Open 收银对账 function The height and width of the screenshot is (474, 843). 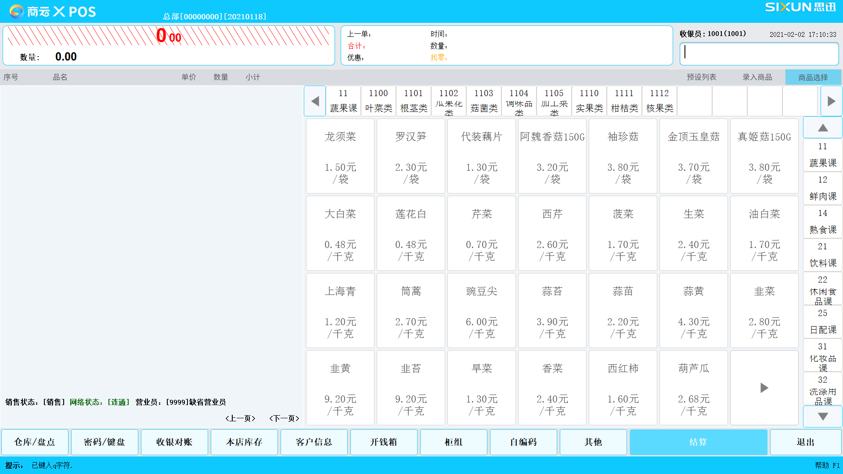click(174, 442)
